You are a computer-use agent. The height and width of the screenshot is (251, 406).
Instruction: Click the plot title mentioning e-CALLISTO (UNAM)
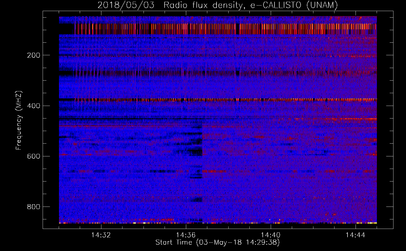click(x=218, y=5)
